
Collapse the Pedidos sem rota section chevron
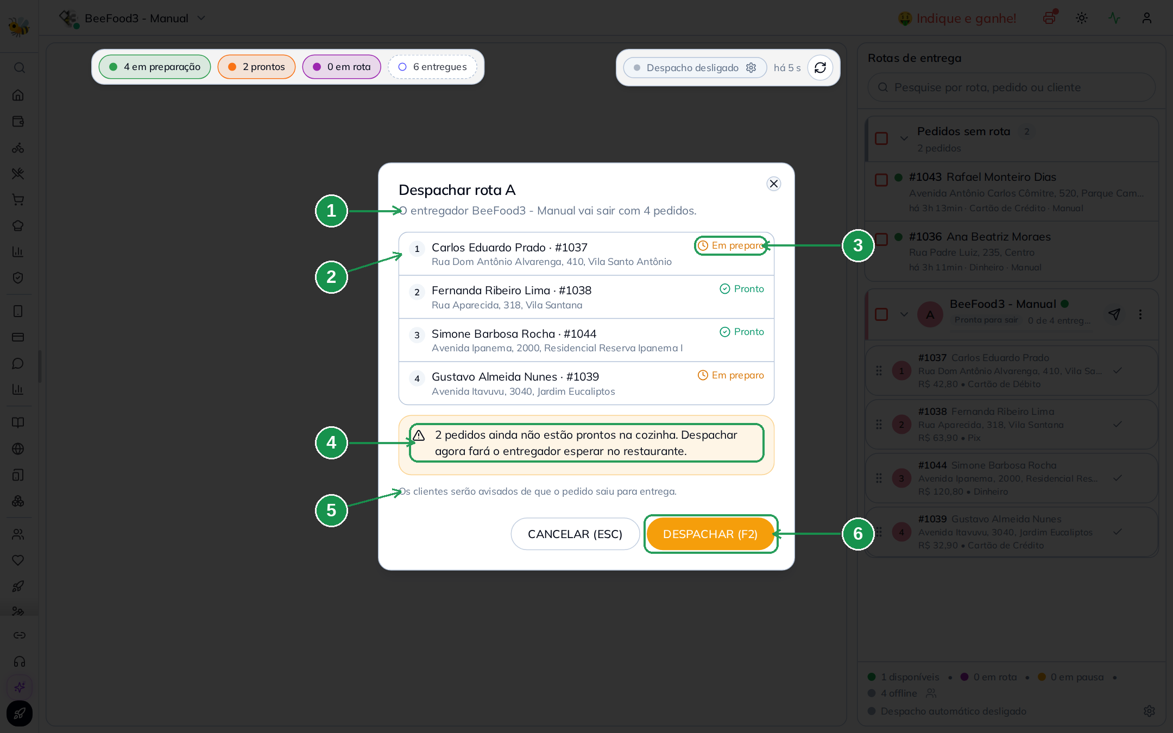(904, 138)
